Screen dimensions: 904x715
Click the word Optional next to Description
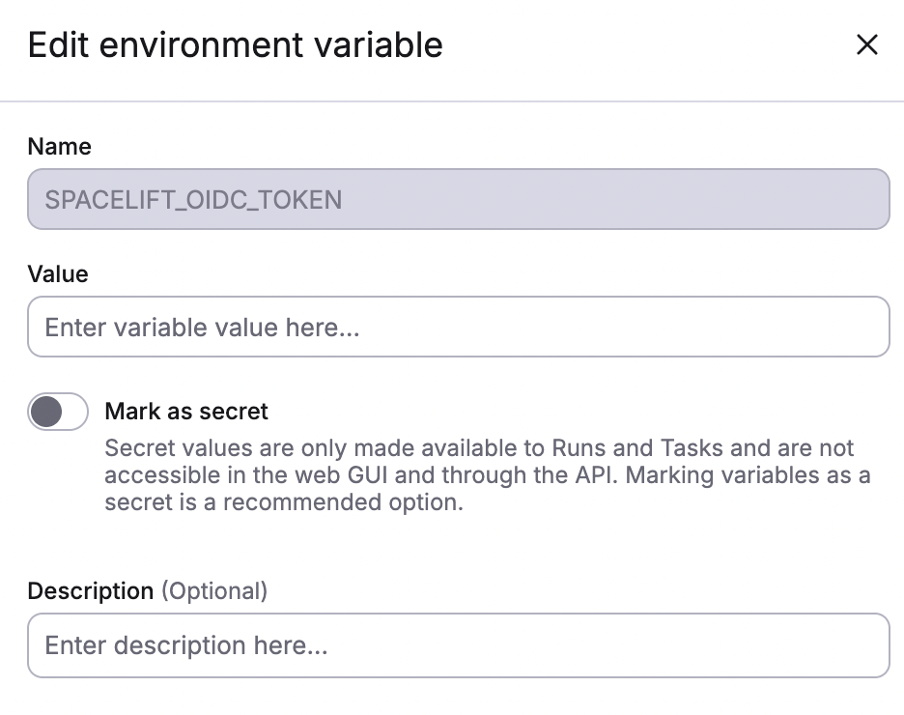point(213,590)
